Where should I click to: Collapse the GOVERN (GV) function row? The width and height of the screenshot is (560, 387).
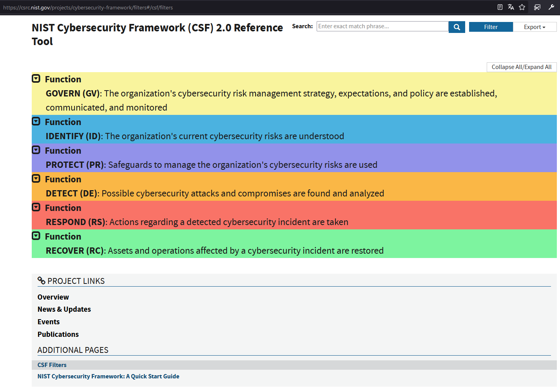[x=36, y=79]
